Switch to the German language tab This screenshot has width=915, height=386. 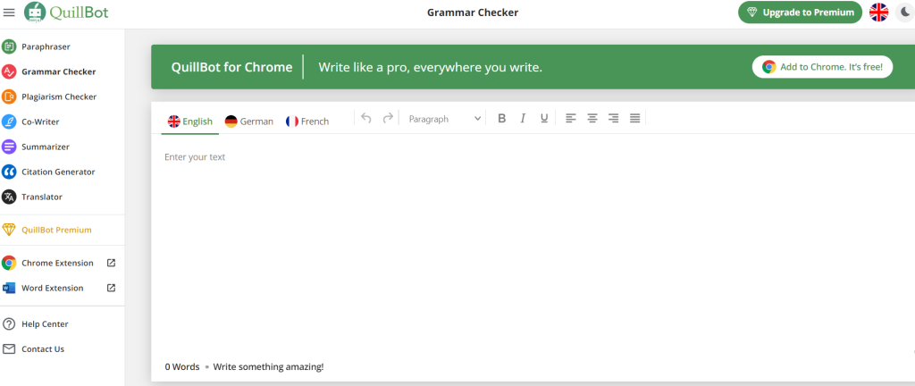tap(249, 122)
